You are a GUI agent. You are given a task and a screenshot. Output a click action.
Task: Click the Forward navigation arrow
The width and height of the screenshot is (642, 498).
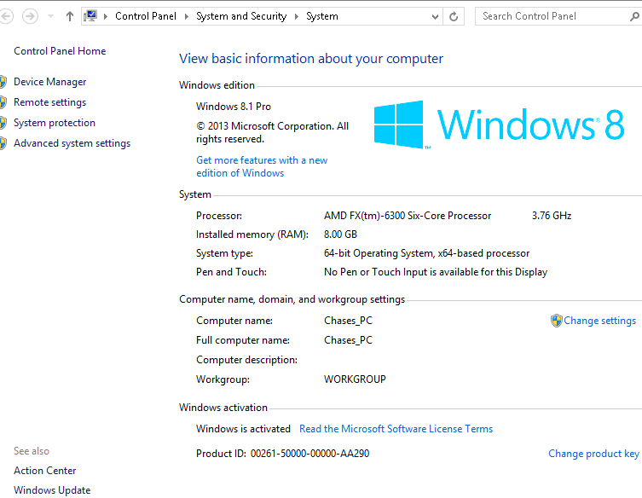click(x=30, y=16)
